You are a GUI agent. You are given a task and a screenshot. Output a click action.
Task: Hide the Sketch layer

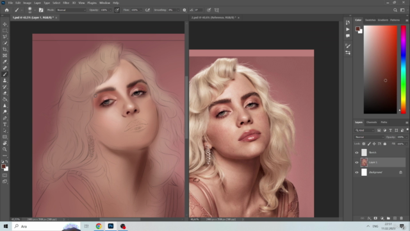[357, 153]
